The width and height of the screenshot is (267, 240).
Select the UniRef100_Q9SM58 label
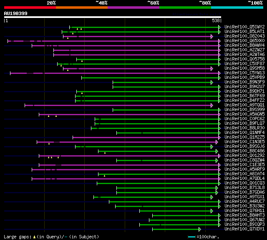tap(244, 68)
